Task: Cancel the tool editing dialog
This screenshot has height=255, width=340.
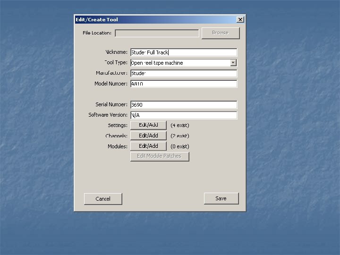Action: click(103, 199)
